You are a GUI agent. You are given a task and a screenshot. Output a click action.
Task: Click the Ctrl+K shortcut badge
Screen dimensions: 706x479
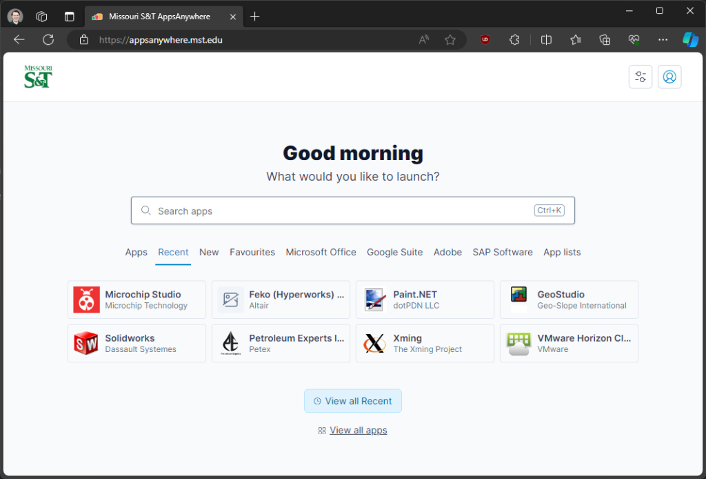point(549,211)
